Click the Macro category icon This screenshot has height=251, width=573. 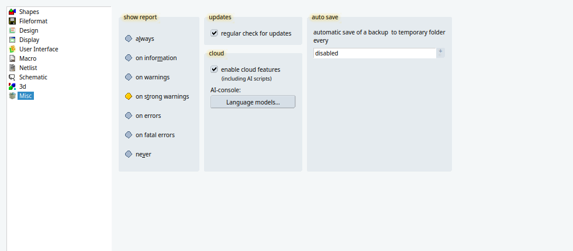tap(12, 58)
